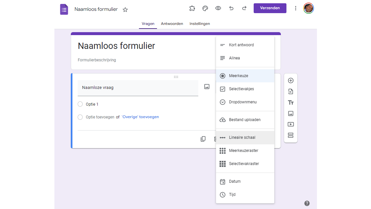Open the add-ons puzzle icon
The image size is (371, 209).
(x=192, y=9)
